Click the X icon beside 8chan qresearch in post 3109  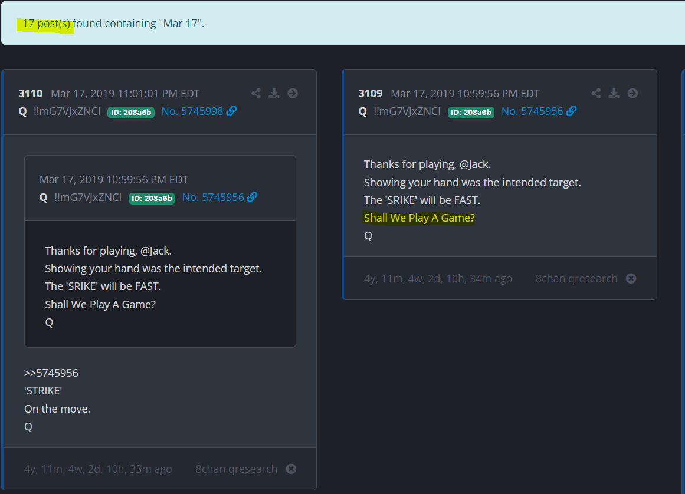[631, 278]
